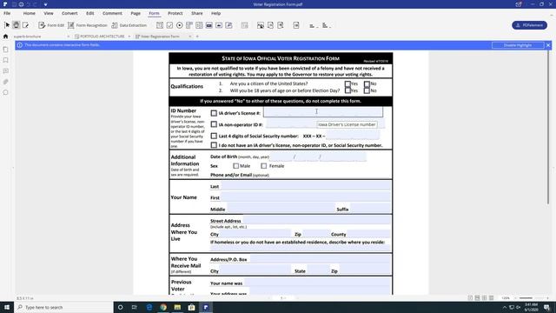Viewport: 556px width, 313px height.
Task: Open a new document tab with plus
Action: (197, 37)
